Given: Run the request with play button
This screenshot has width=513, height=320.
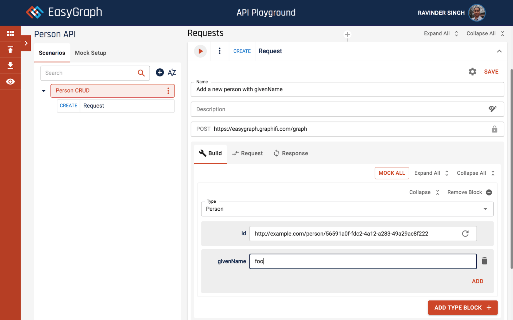Looking at the screenshot, I should (200, 51).
